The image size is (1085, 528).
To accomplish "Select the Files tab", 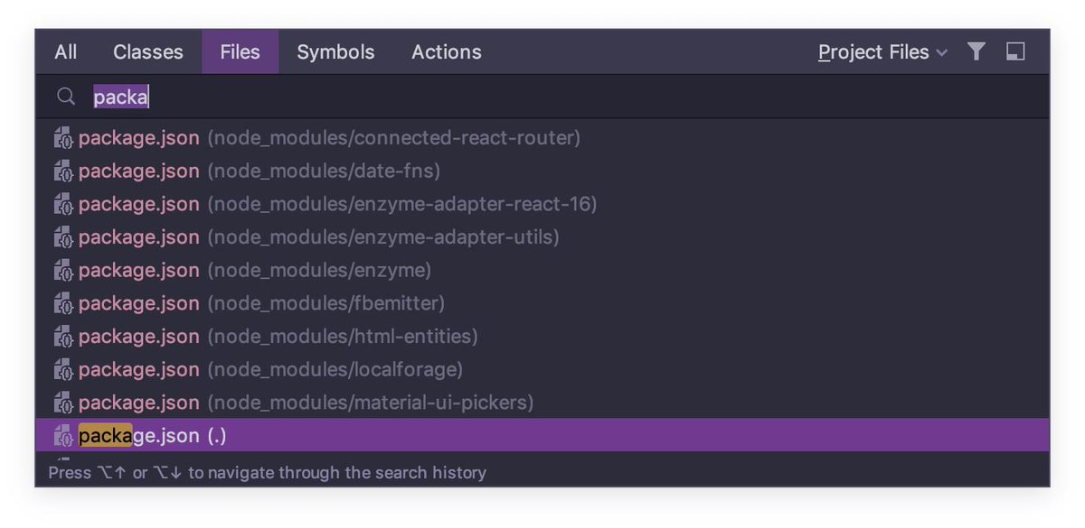I will 241,52.
